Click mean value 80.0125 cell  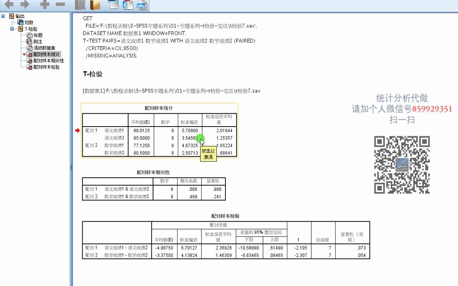[142, 130]
